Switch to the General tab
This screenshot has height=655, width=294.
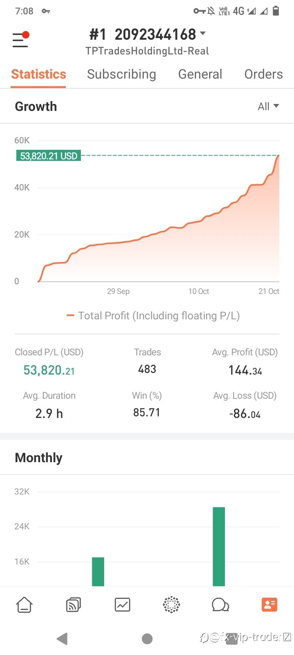point(200,74)
